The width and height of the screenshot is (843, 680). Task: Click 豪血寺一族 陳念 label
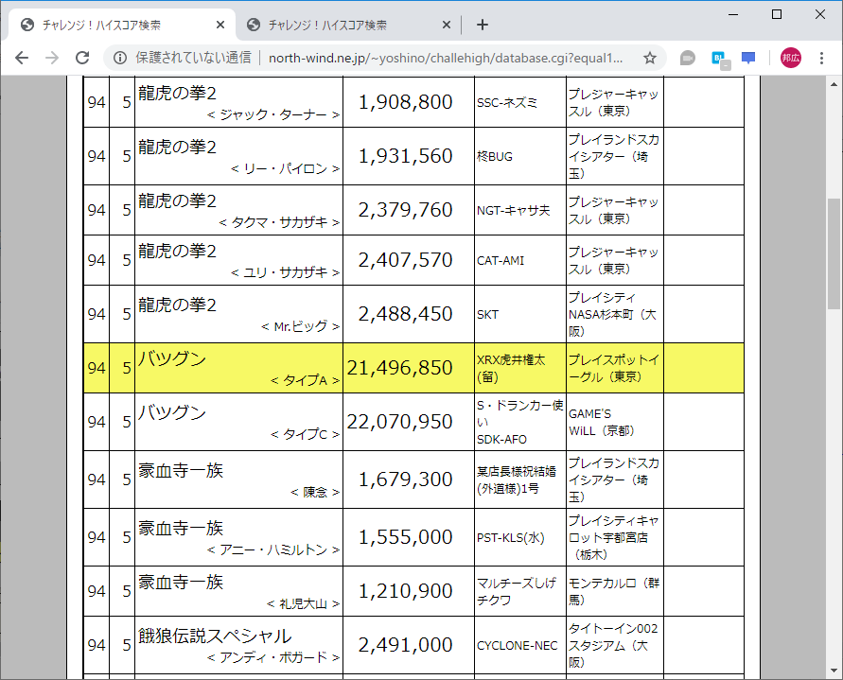(315, 492)
